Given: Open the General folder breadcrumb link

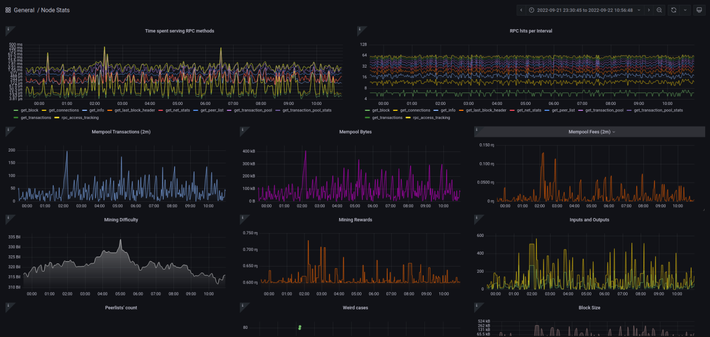Looking at the screenshot, I should [x=24, y=10].
